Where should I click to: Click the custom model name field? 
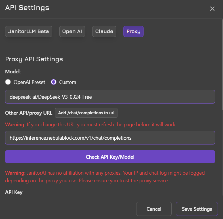click(110, 97)
